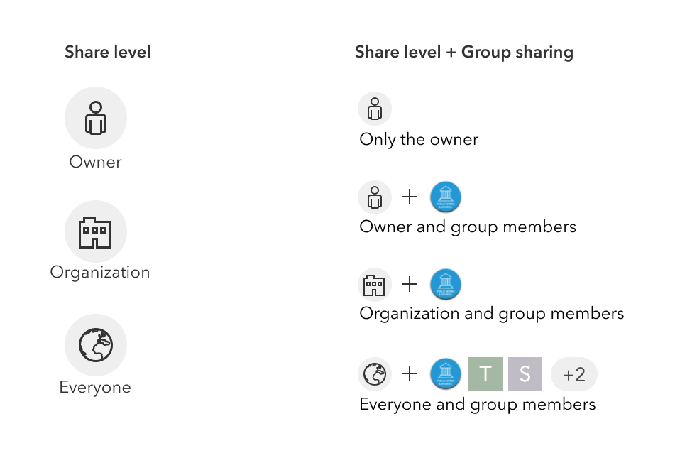Click the 'Owner and group members' label
Image resolution: width=697 pixels, height=453 pixels.
[468, 227]
